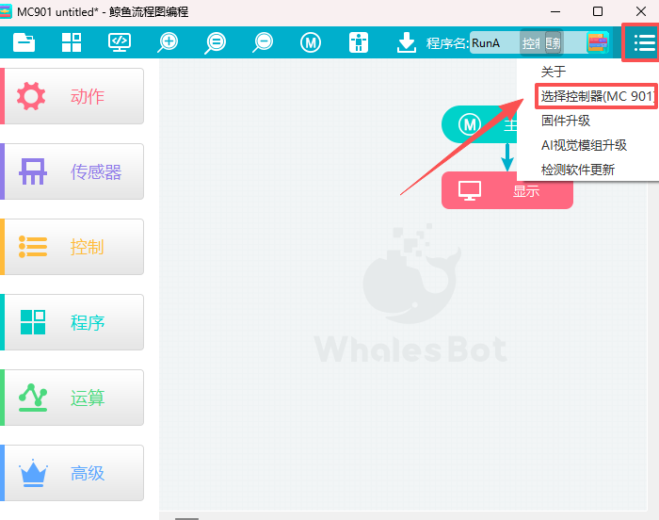
Task: Click the circled M toolbar icon
Action: click(311, 42)
